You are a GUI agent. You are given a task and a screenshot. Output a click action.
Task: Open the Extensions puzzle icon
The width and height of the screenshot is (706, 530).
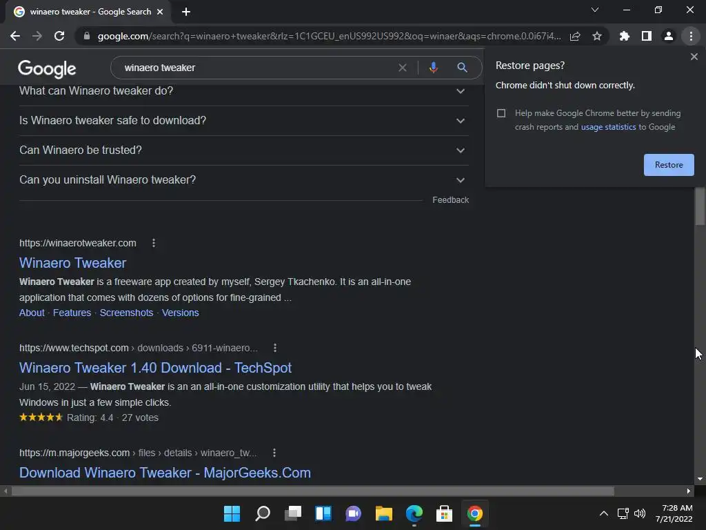625,36
